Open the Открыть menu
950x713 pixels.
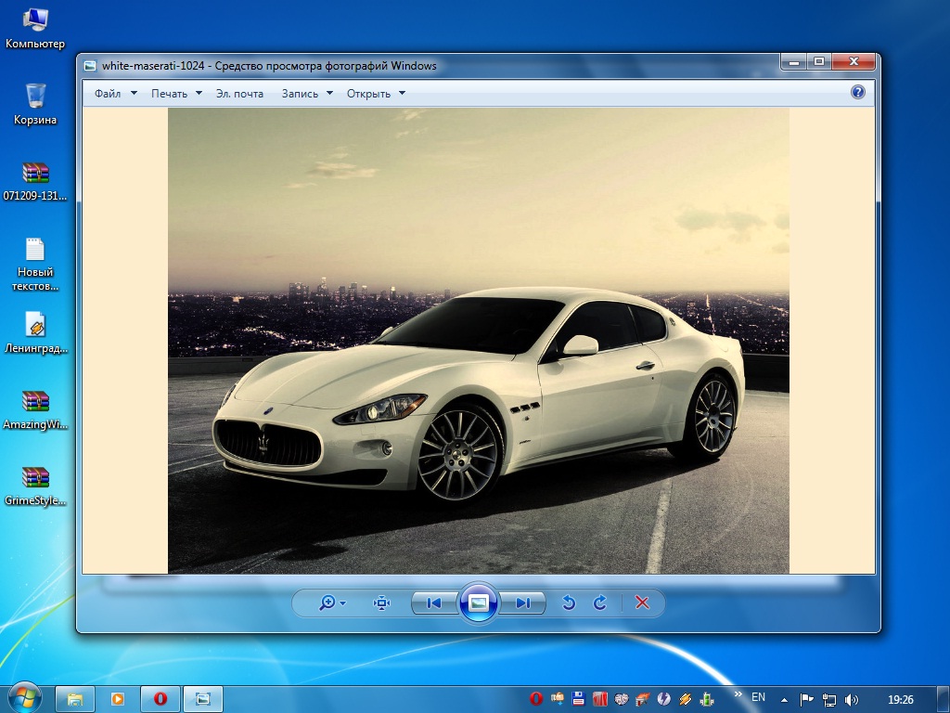(x=376, y=94)
